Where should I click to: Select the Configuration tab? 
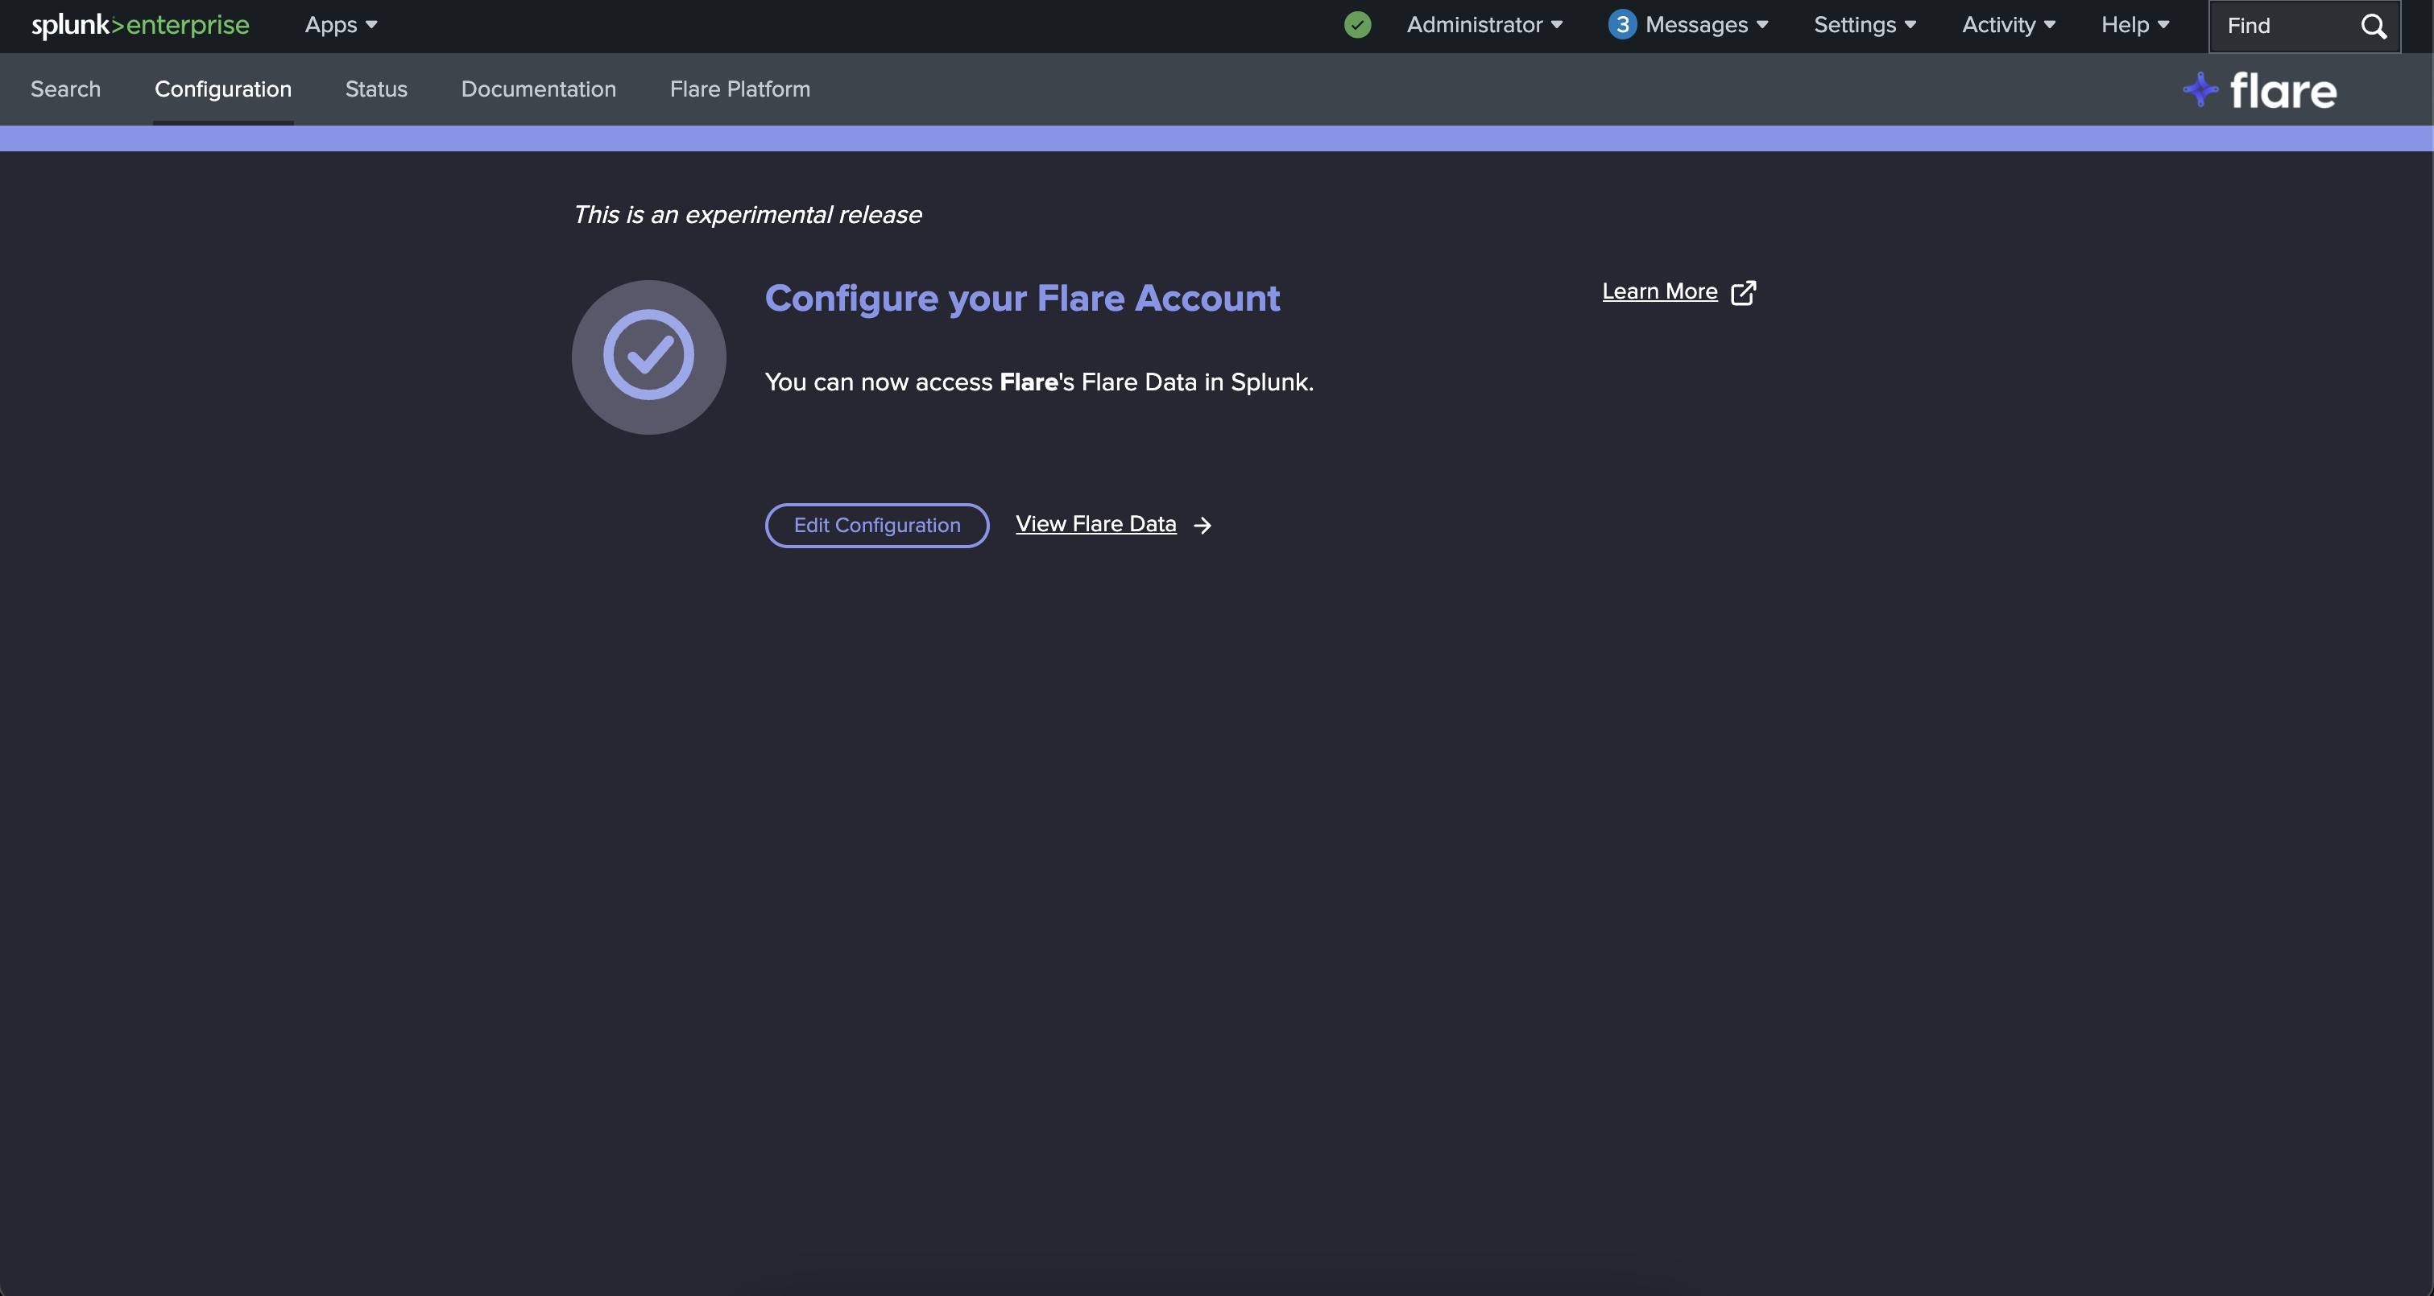(x=223, y=89)
